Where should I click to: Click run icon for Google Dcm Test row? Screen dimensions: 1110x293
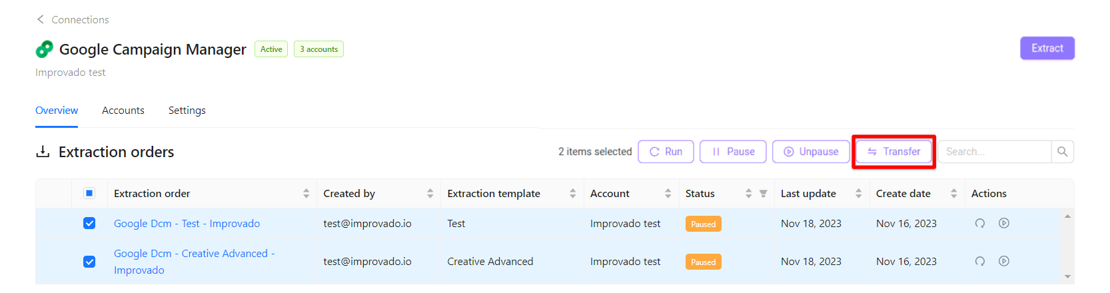[980, 223]
